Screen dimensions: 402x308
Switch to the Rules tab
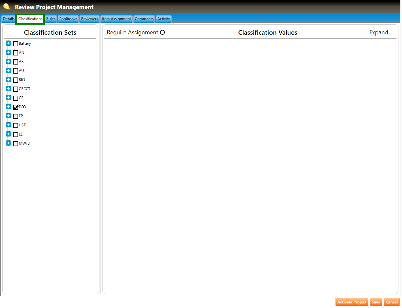tap(51, 19)
